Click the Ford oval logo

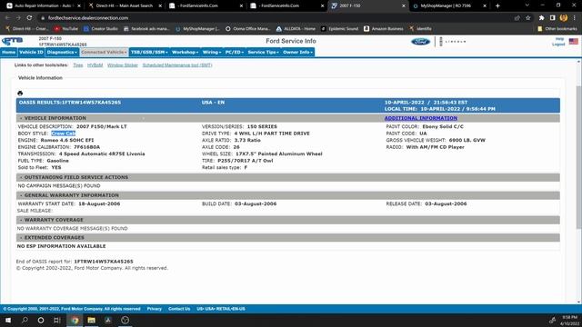pyautogui.click(x=420, y=42)
